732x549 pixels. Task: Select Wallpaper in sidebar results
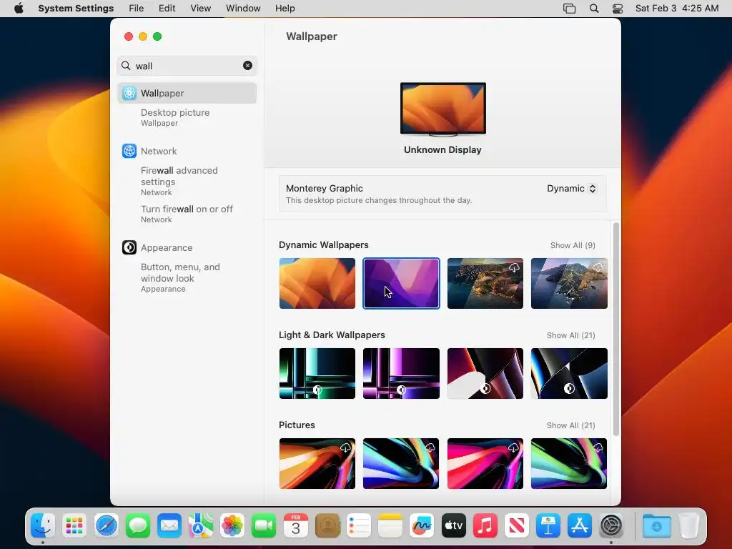click(187, 93)
